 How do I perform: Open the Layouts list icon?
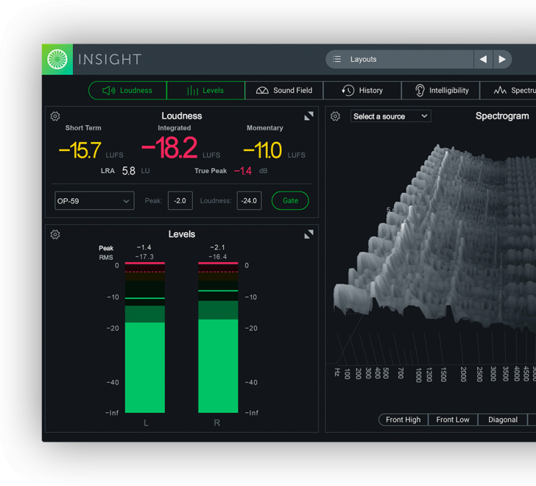pos(336,59)
